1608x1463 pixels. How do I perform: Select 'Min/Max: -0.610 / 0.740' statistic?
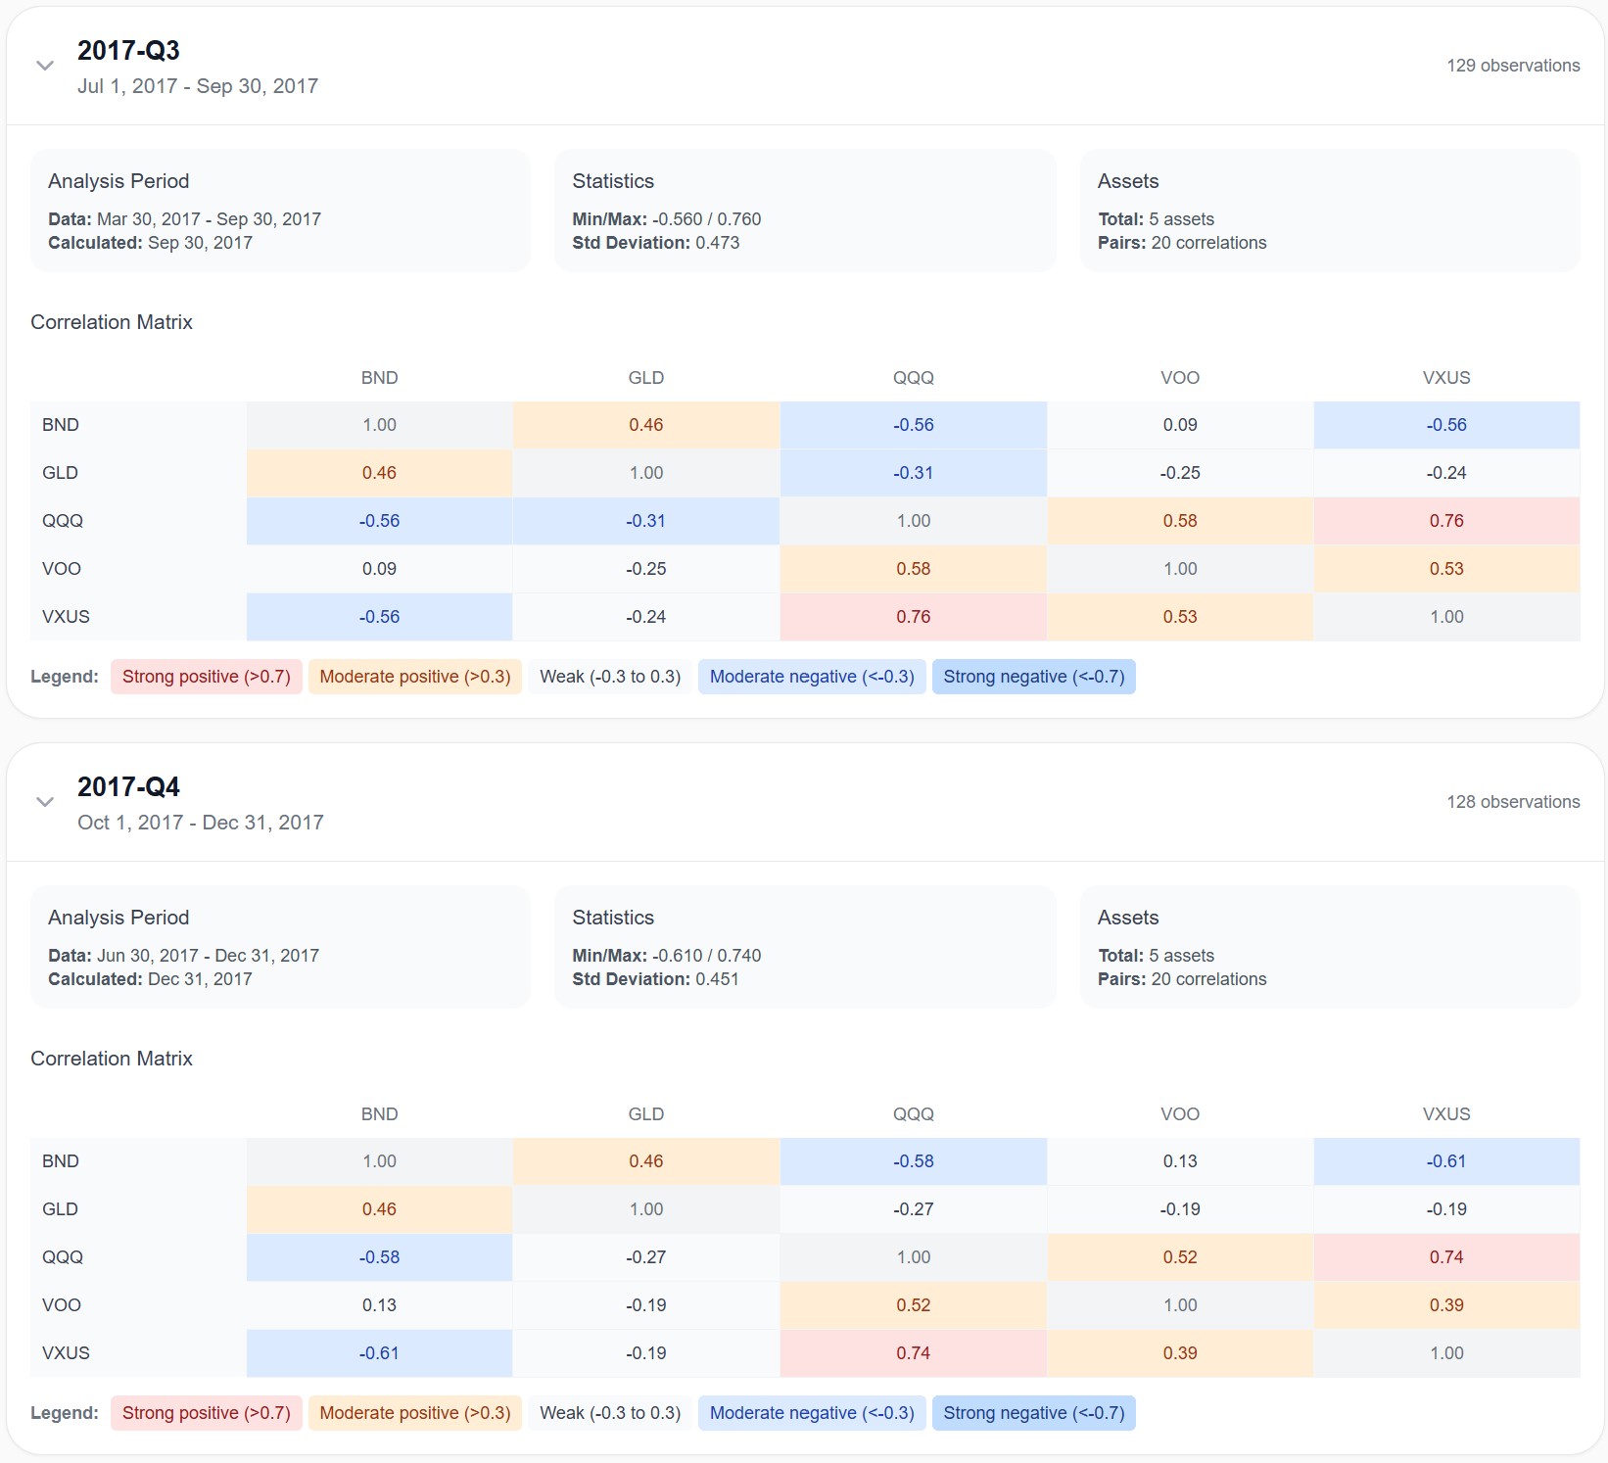[x=667, y=956]
